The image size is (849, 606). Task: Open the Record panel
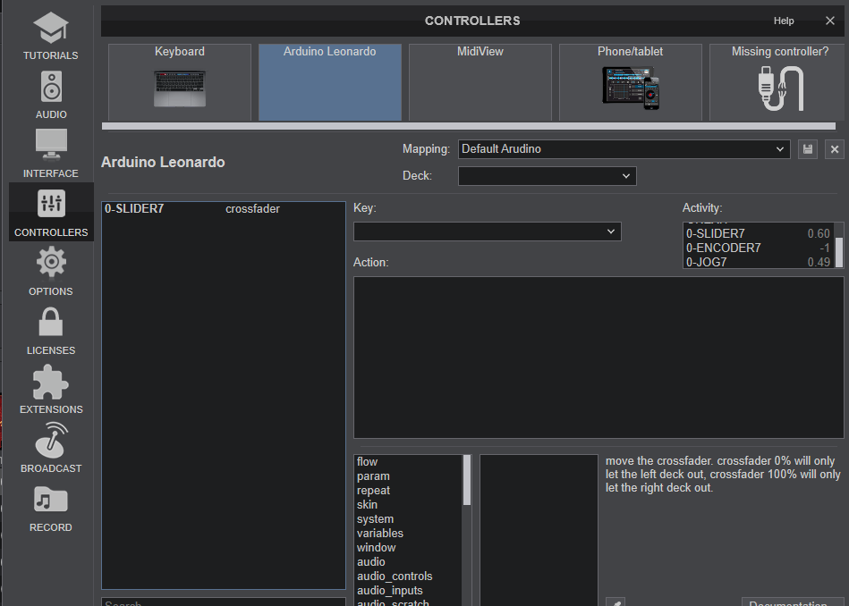tap(50, 507)
